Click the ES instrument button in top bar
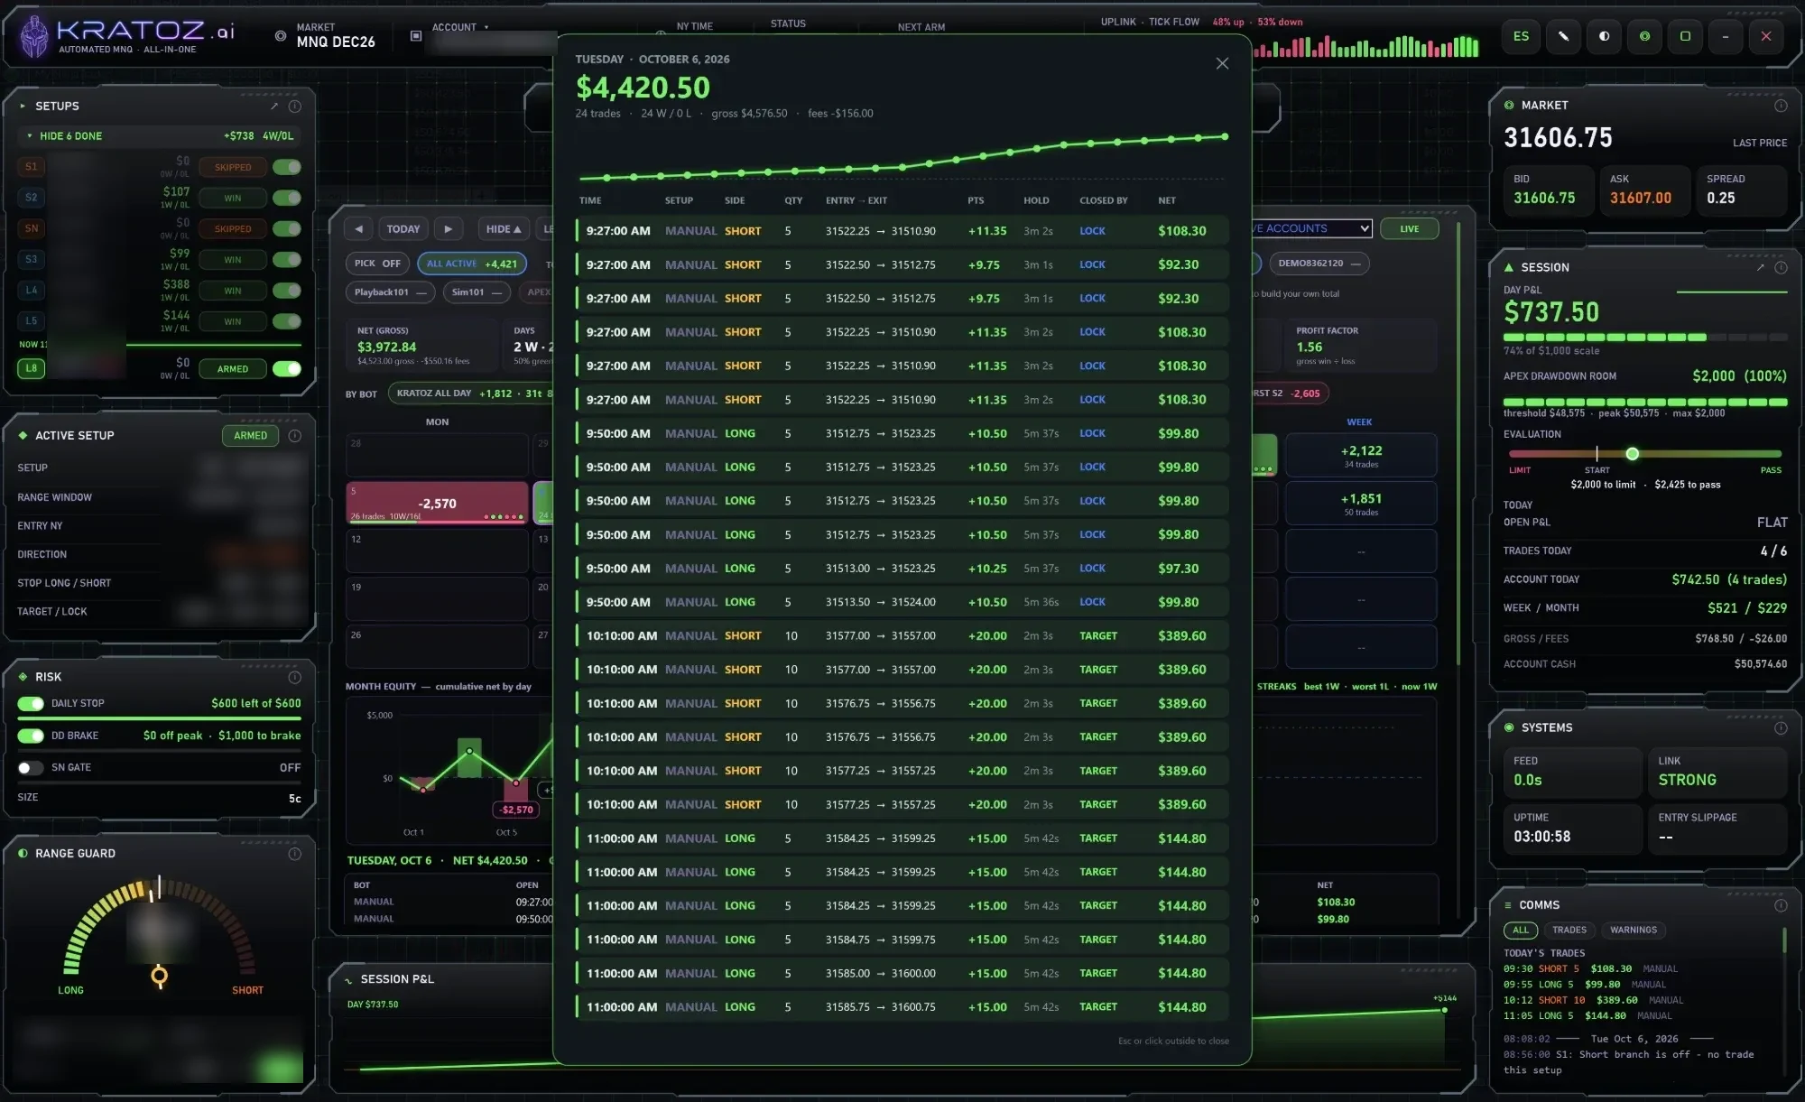1805x1102 pixels. [x=1521, y=36]
